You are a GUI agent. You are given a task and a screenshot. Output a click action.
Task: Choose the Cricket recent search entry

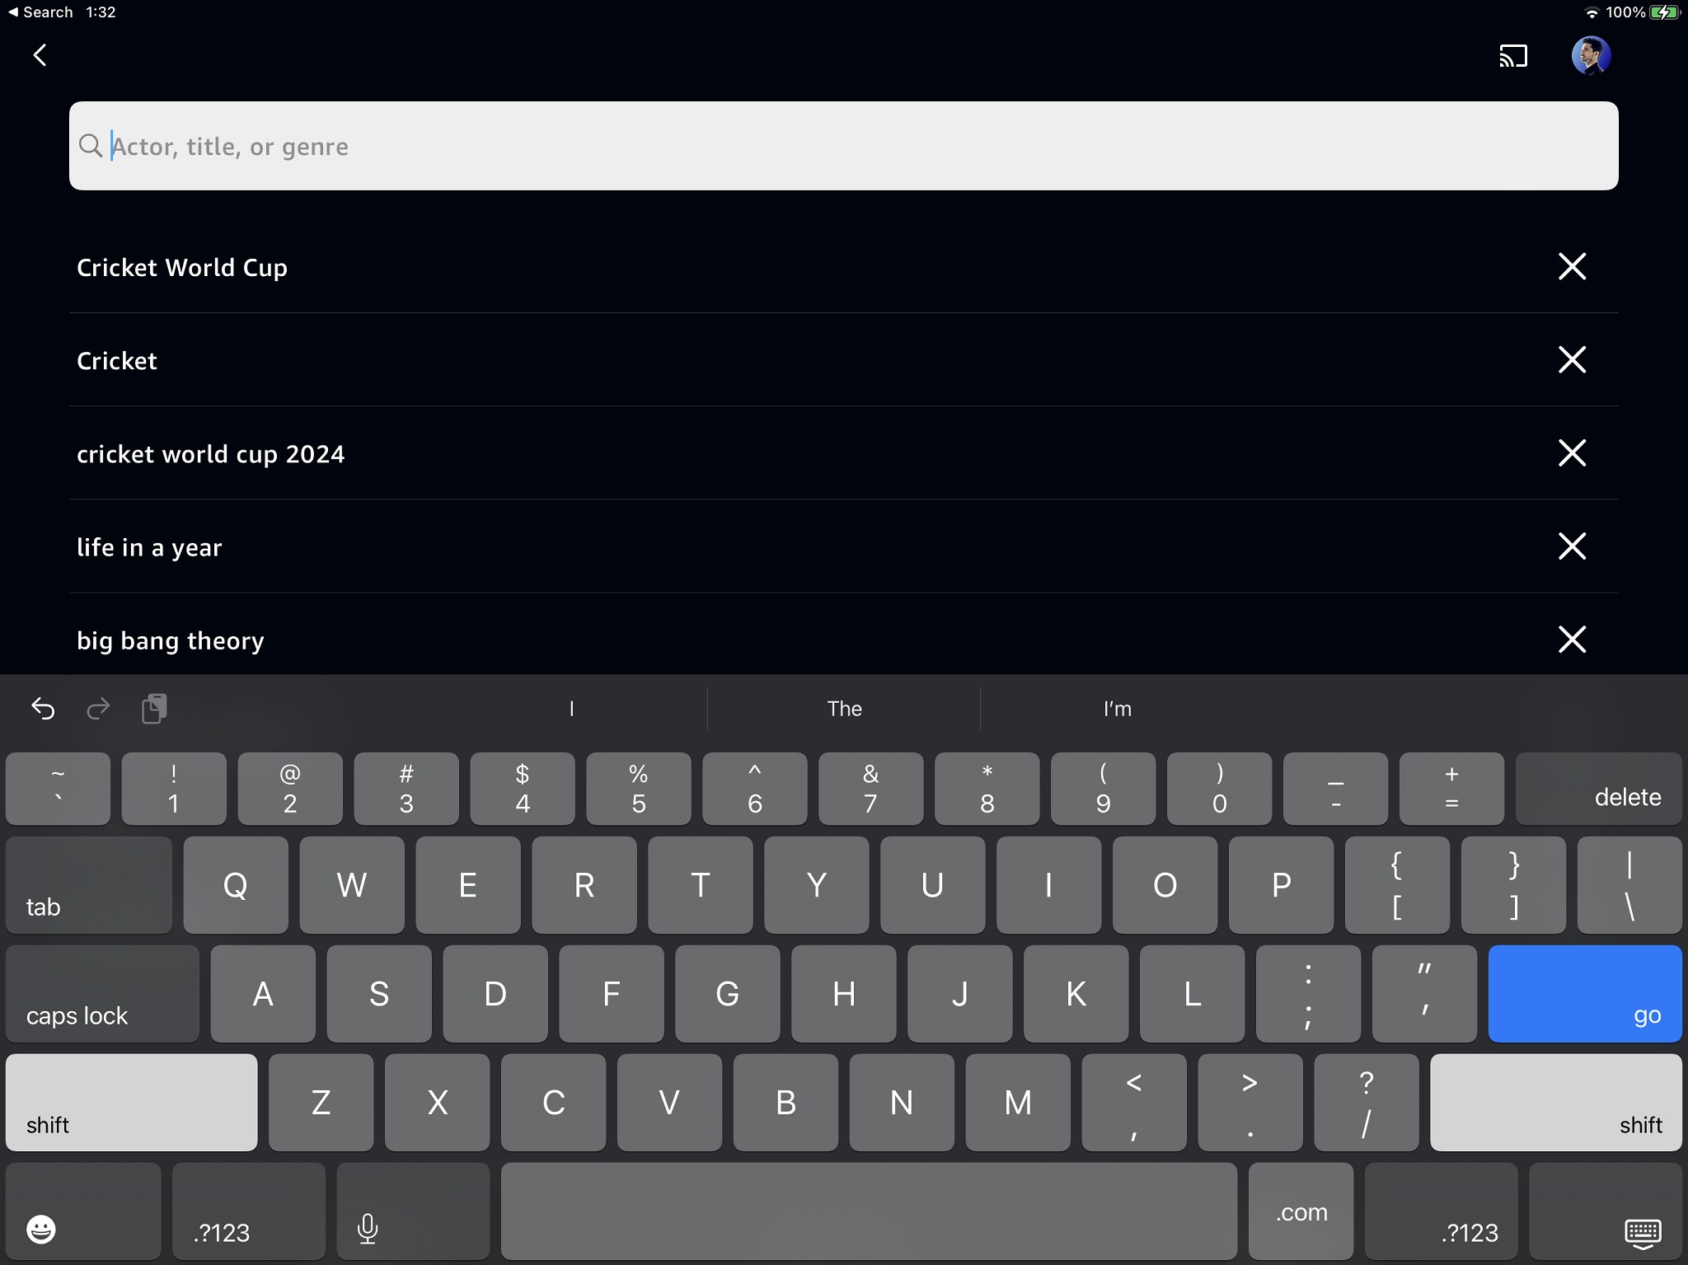click(117, 361)
